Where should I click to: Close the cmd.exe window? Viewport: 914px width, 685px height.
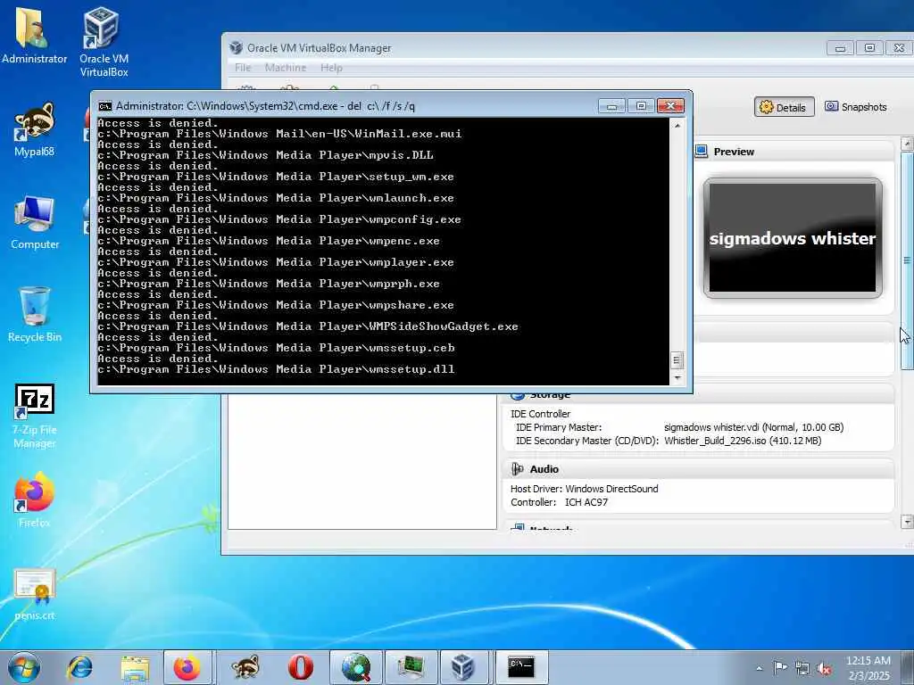coord(670,105)
